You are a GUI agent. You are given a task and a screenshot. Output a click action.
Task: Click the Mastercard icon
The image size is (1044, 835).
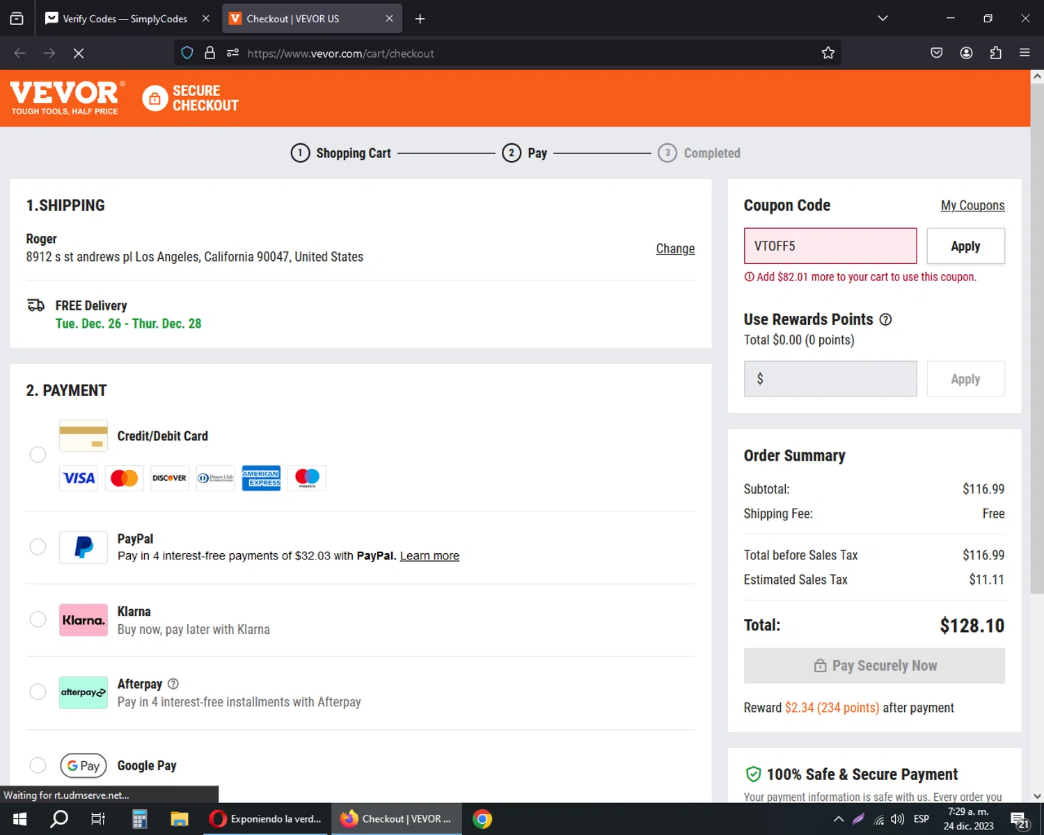124,478
